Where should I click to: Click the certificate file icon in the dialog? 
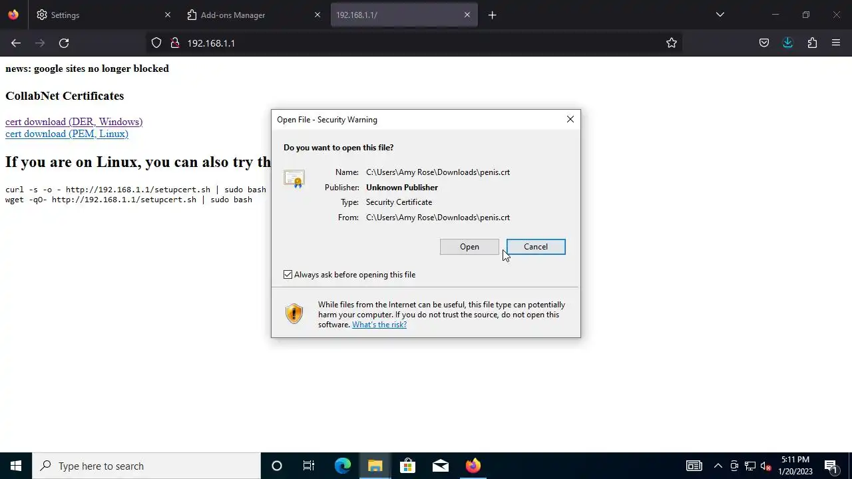click(294, 179)
